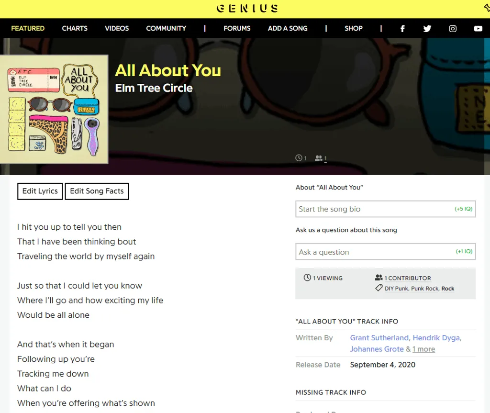The height and width of the screenshot is (413, 490).
Task: Click the All About You album cover art
Action: (54, 110)
